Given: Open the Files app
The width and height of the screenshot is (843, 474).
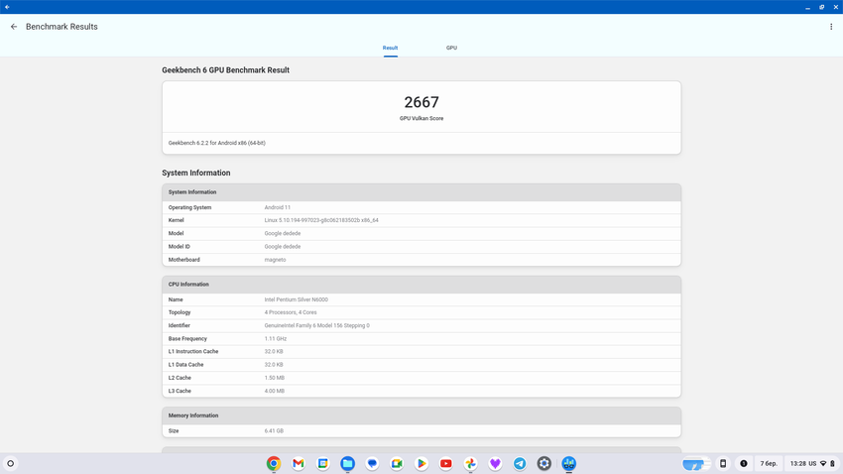Looking at the screenshot, I should click(348, 463).
